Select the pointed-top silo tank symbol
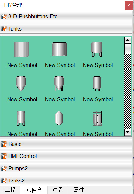This screenshot has width=134, height=194. click(59, 118)
